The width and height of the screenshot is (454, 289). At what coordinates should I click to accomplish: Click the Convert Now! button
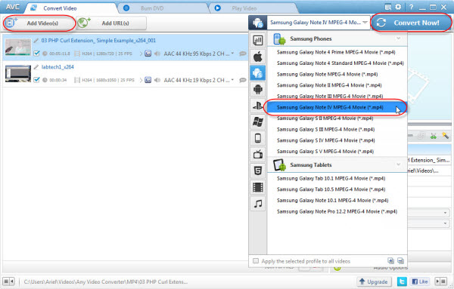(x=411, y=23)
